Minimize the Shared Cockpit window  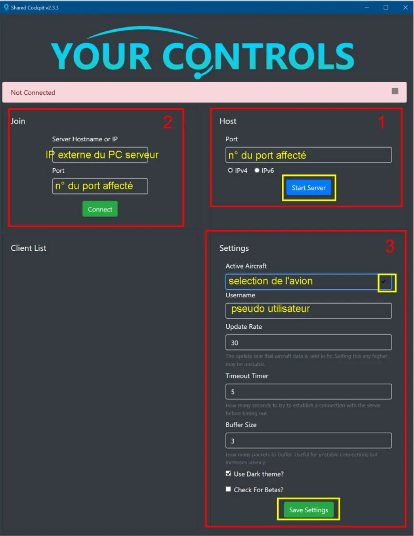pyautogui.click(x=367, y=7)
